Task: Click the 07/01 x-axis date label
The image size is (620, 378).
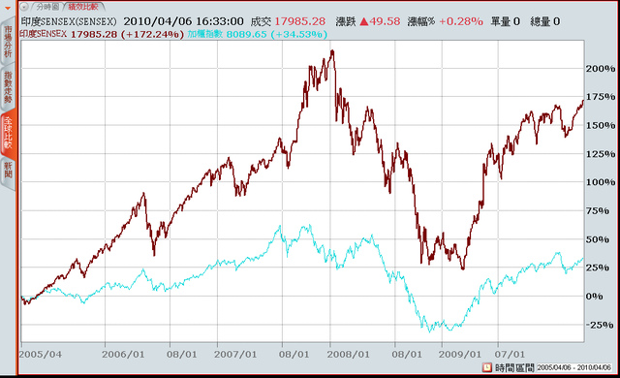Action: click(511, 355)
